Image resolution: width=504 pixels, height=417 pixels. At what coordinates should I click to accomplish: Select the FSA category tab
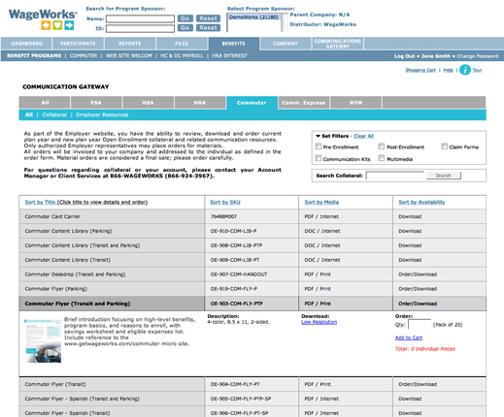(x=96, y=103)
